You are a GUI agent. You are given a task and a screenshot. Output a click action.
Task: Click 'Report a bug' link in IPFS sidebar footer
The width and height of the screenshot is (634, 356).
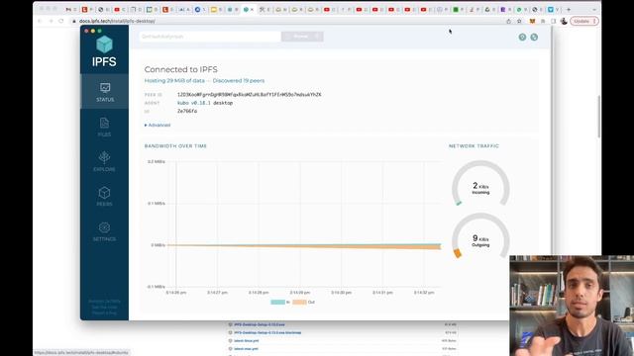[104, 312]
